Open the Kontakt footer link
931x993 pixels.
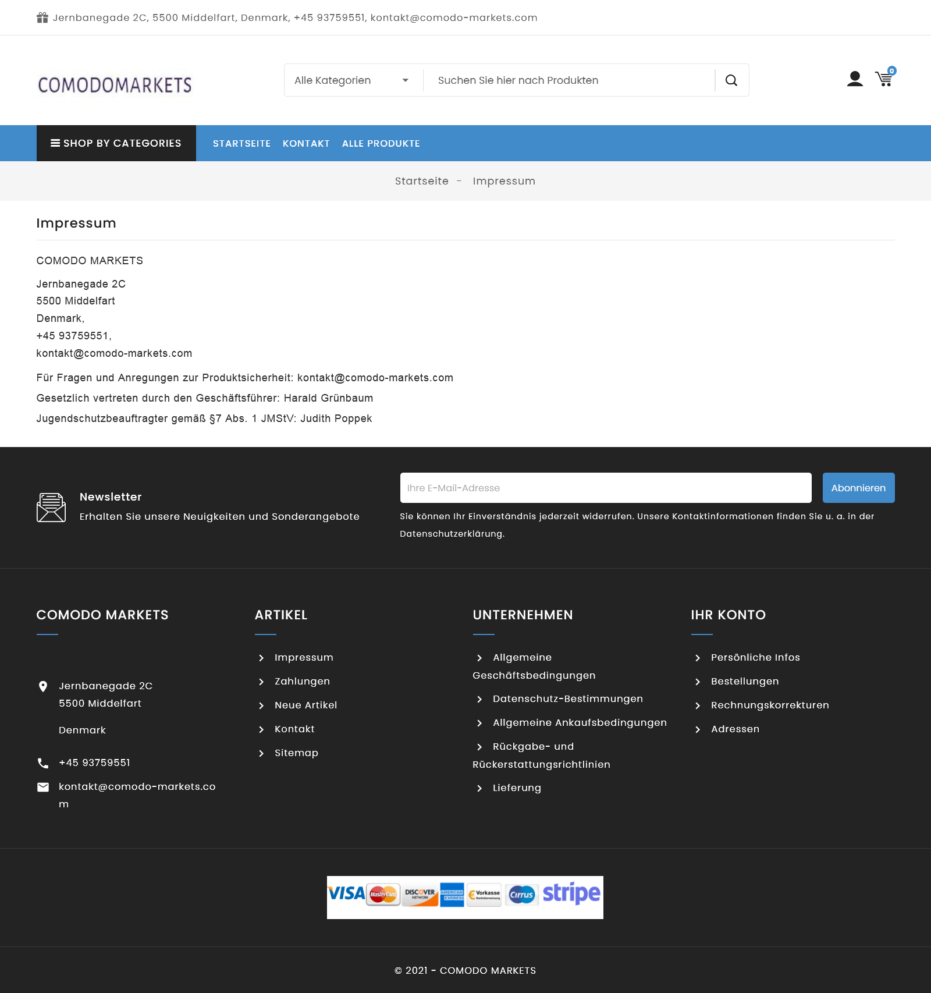click(294, 729)
